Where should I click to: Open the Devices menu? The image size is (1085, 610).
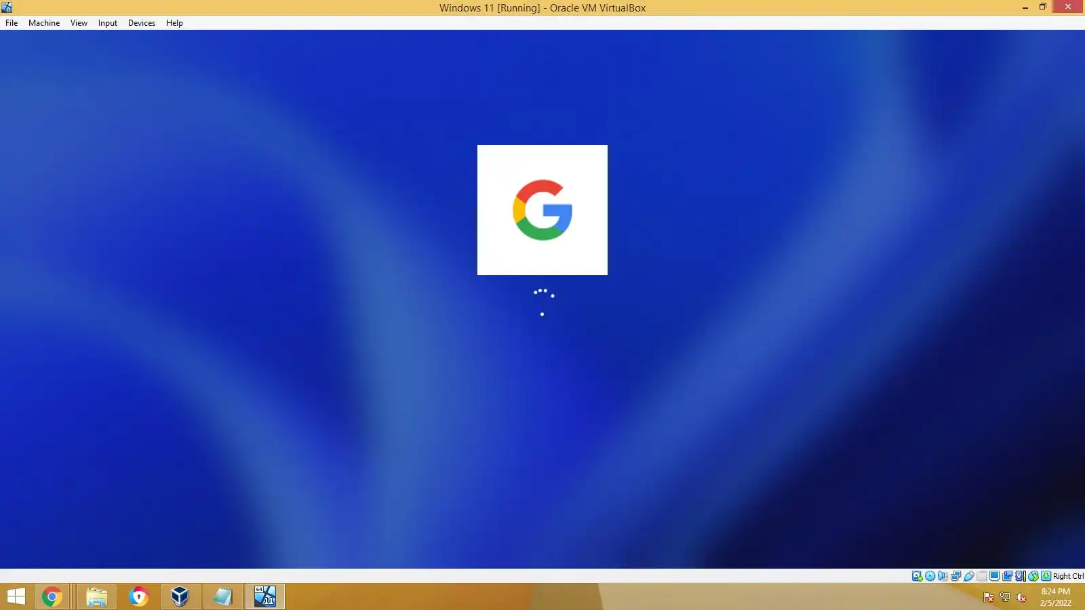[x=142, y=22]
